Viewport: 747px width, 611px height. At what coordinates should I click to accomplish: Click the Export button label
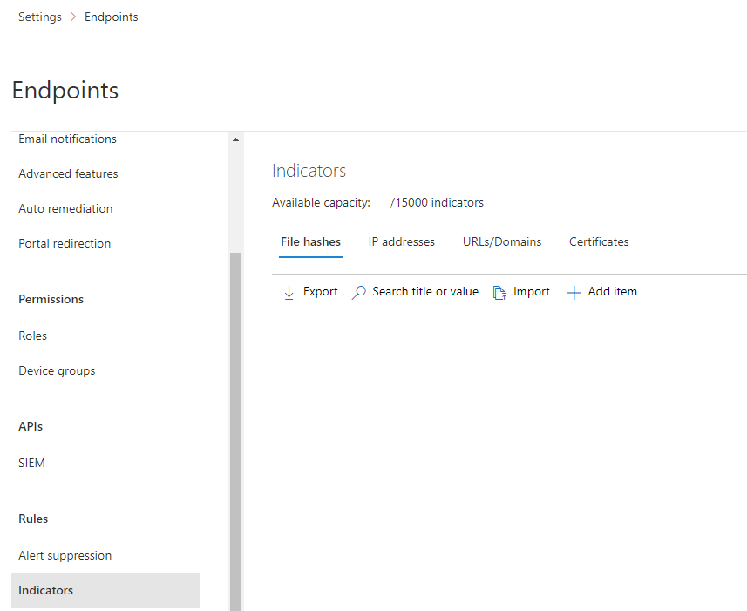320,291
